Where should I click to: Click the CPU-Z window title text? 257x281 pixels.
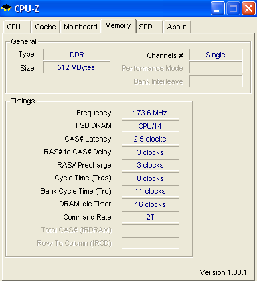27,9
